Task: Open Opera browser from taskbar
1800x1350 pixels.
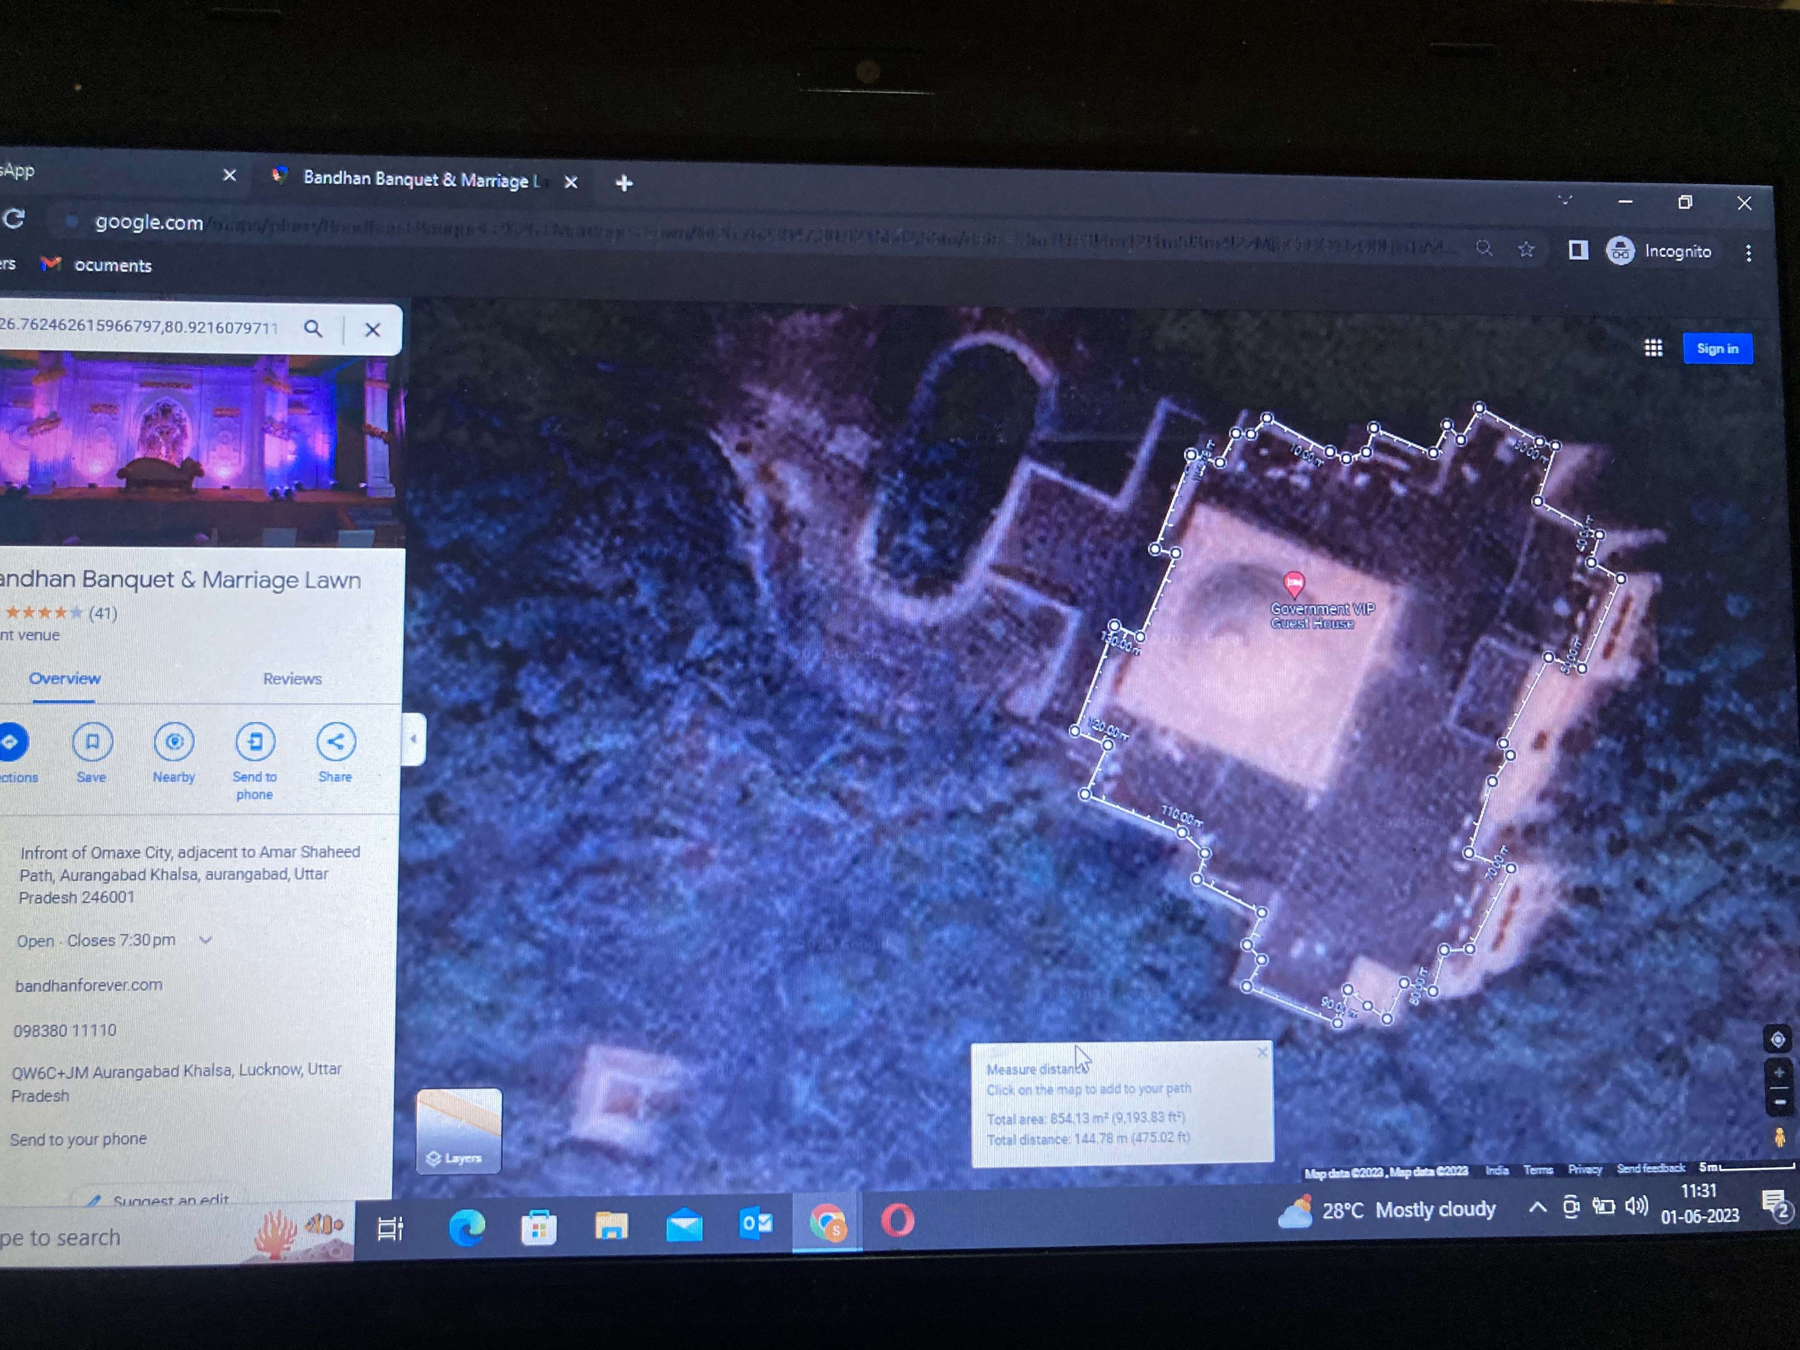Action: click(898, 1221)
